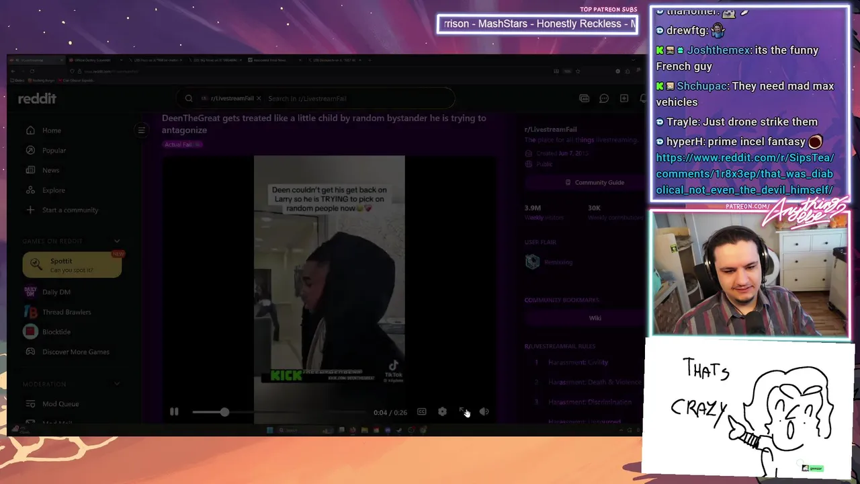The height and width of the screenshot is (484, 860).
Task: Open rule Harassment: Civility
Action: (x=578, y=362)
